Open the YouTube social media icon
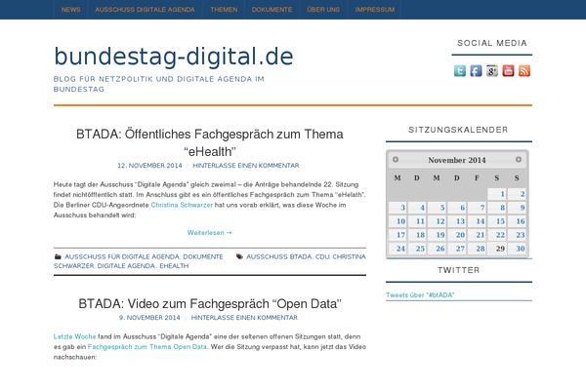Screen dimensions: 586x390 [508, 70]
